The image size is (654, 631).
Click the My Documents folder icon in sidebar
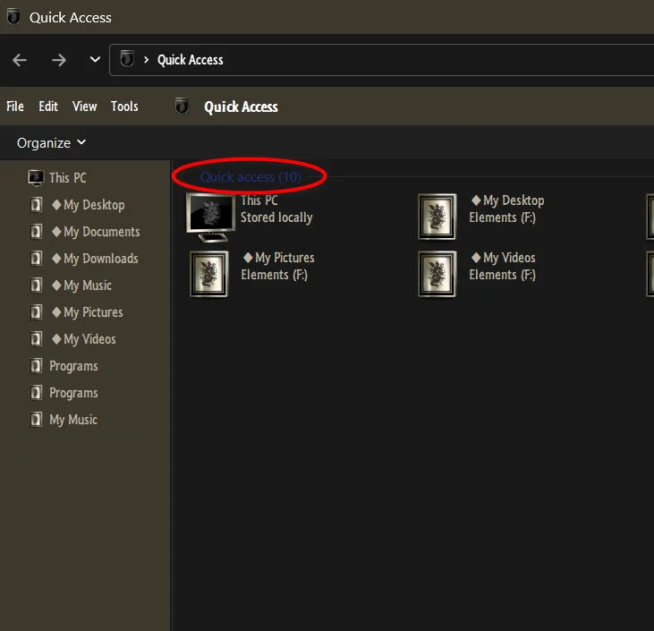pyautogui.click(x=36, y=232)
